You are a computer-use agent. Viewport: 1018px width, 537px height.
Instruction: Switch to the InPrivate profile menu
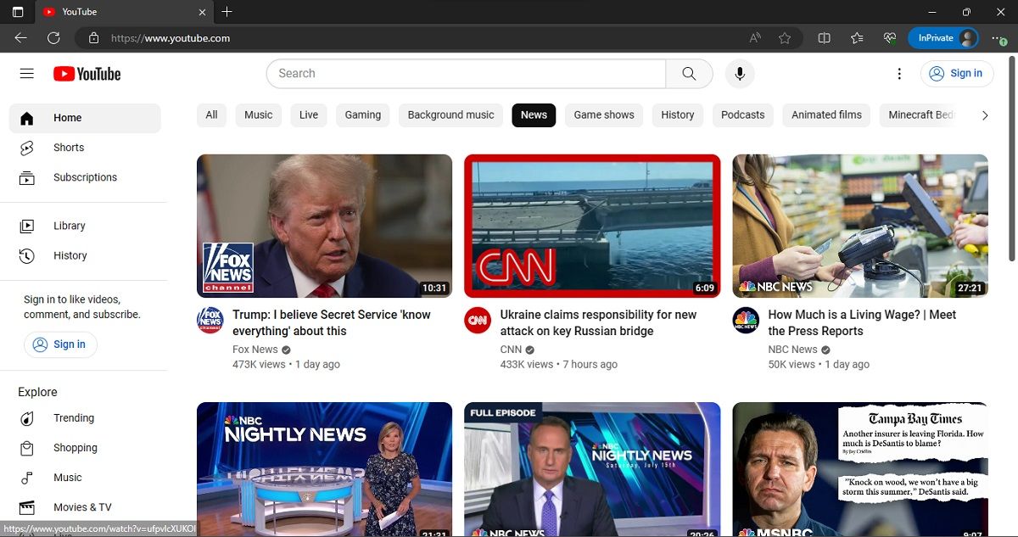point(943,37)
